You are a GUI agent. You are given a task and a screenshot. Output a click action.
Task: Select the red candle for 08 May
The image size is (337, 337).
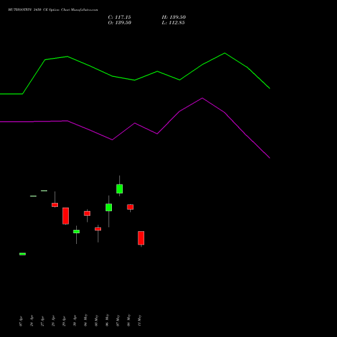point(130,207)
